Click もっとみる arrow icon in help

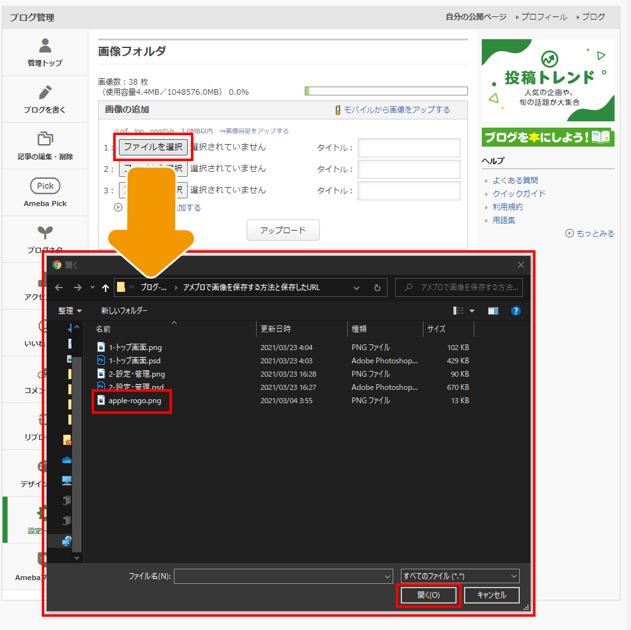570,233
